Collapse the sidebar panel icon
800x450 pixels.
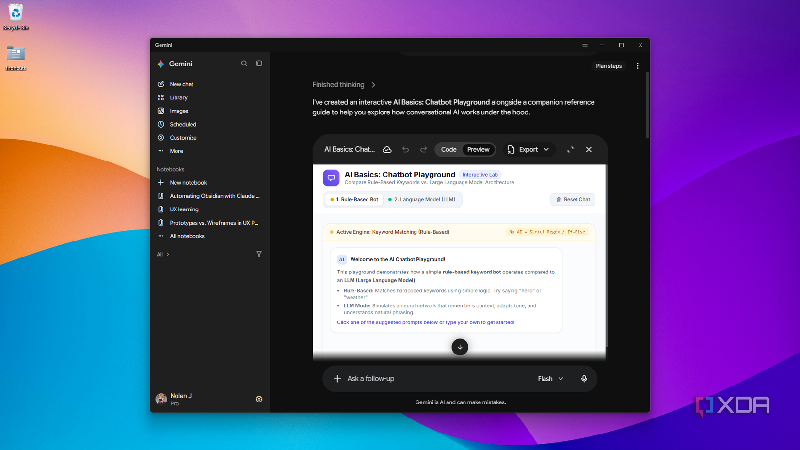click(259, 64)
